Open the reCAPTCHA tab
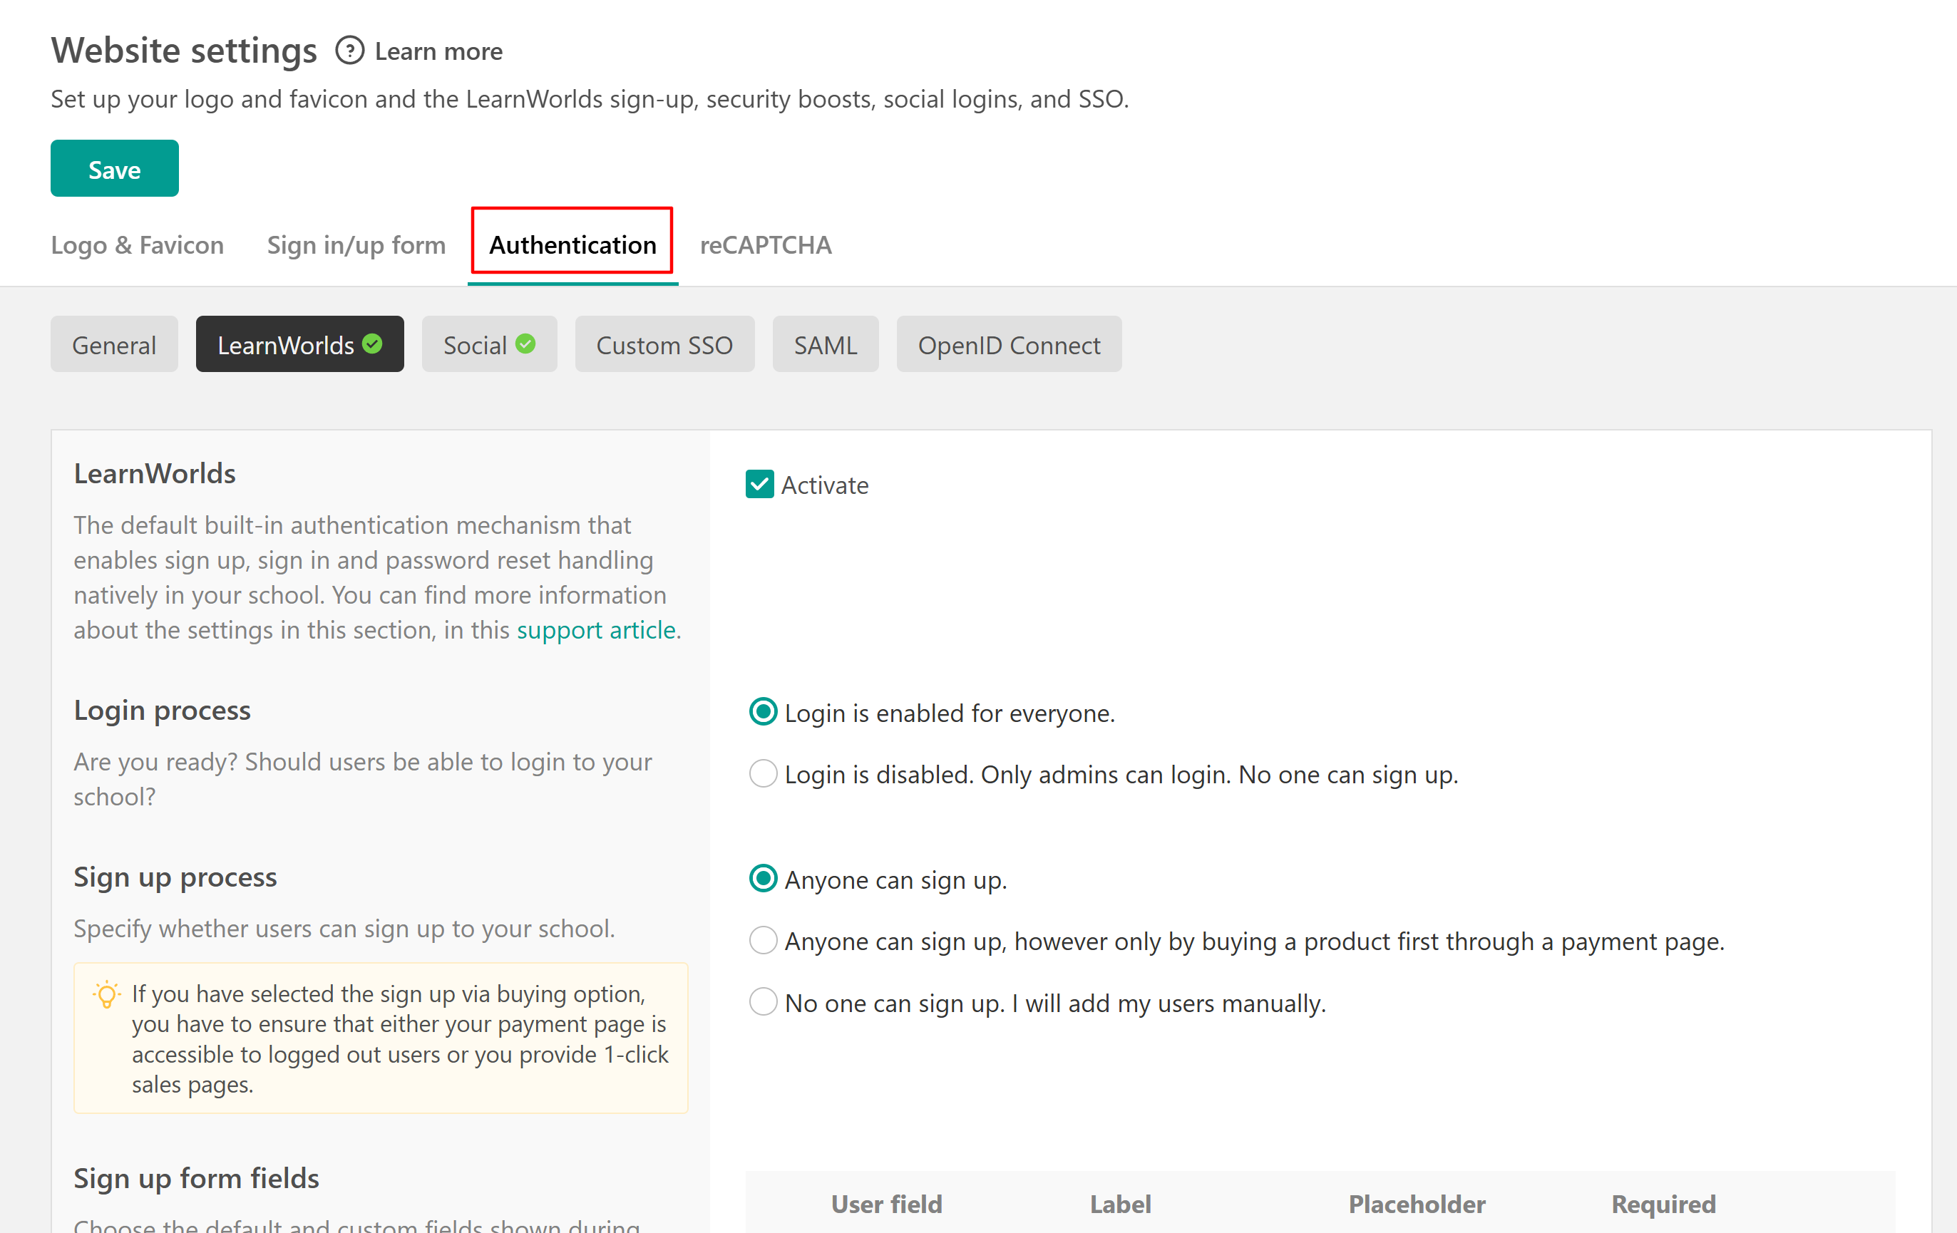1957x1233 pixels. click(x=766, y=244)
